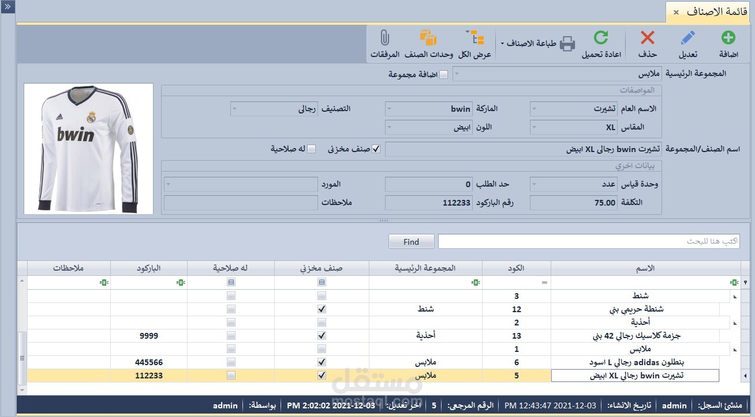This screenshot has height=417, width=755.
Task: Open وحدة قياس dropdown
Action: click(534, 184)
